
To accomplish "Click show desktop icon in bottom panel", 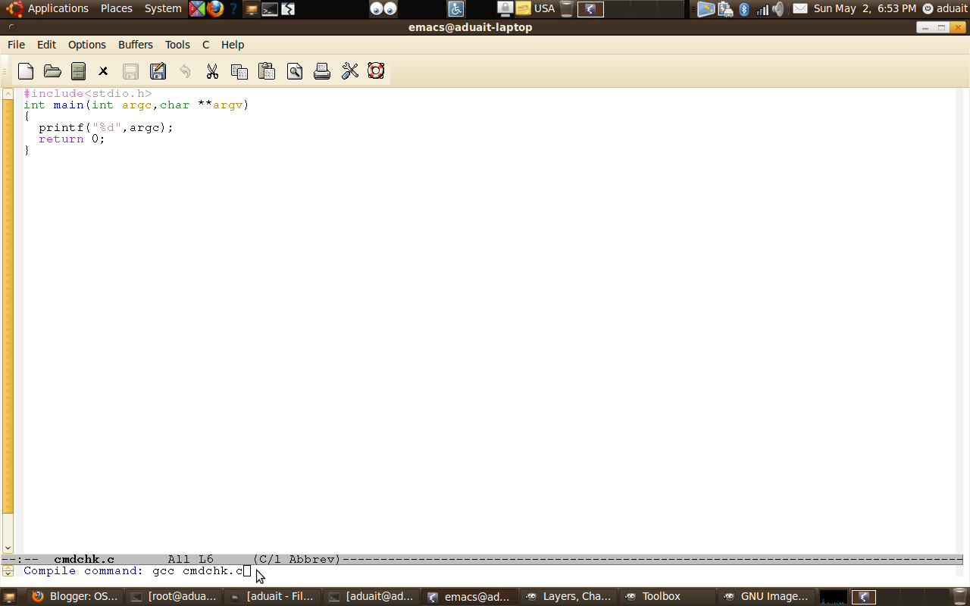I will tap(10, 597).
